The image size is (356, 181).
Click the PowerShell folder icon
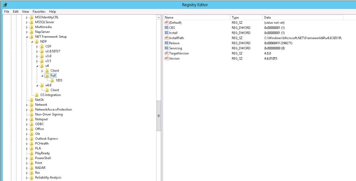pos(31,158)
